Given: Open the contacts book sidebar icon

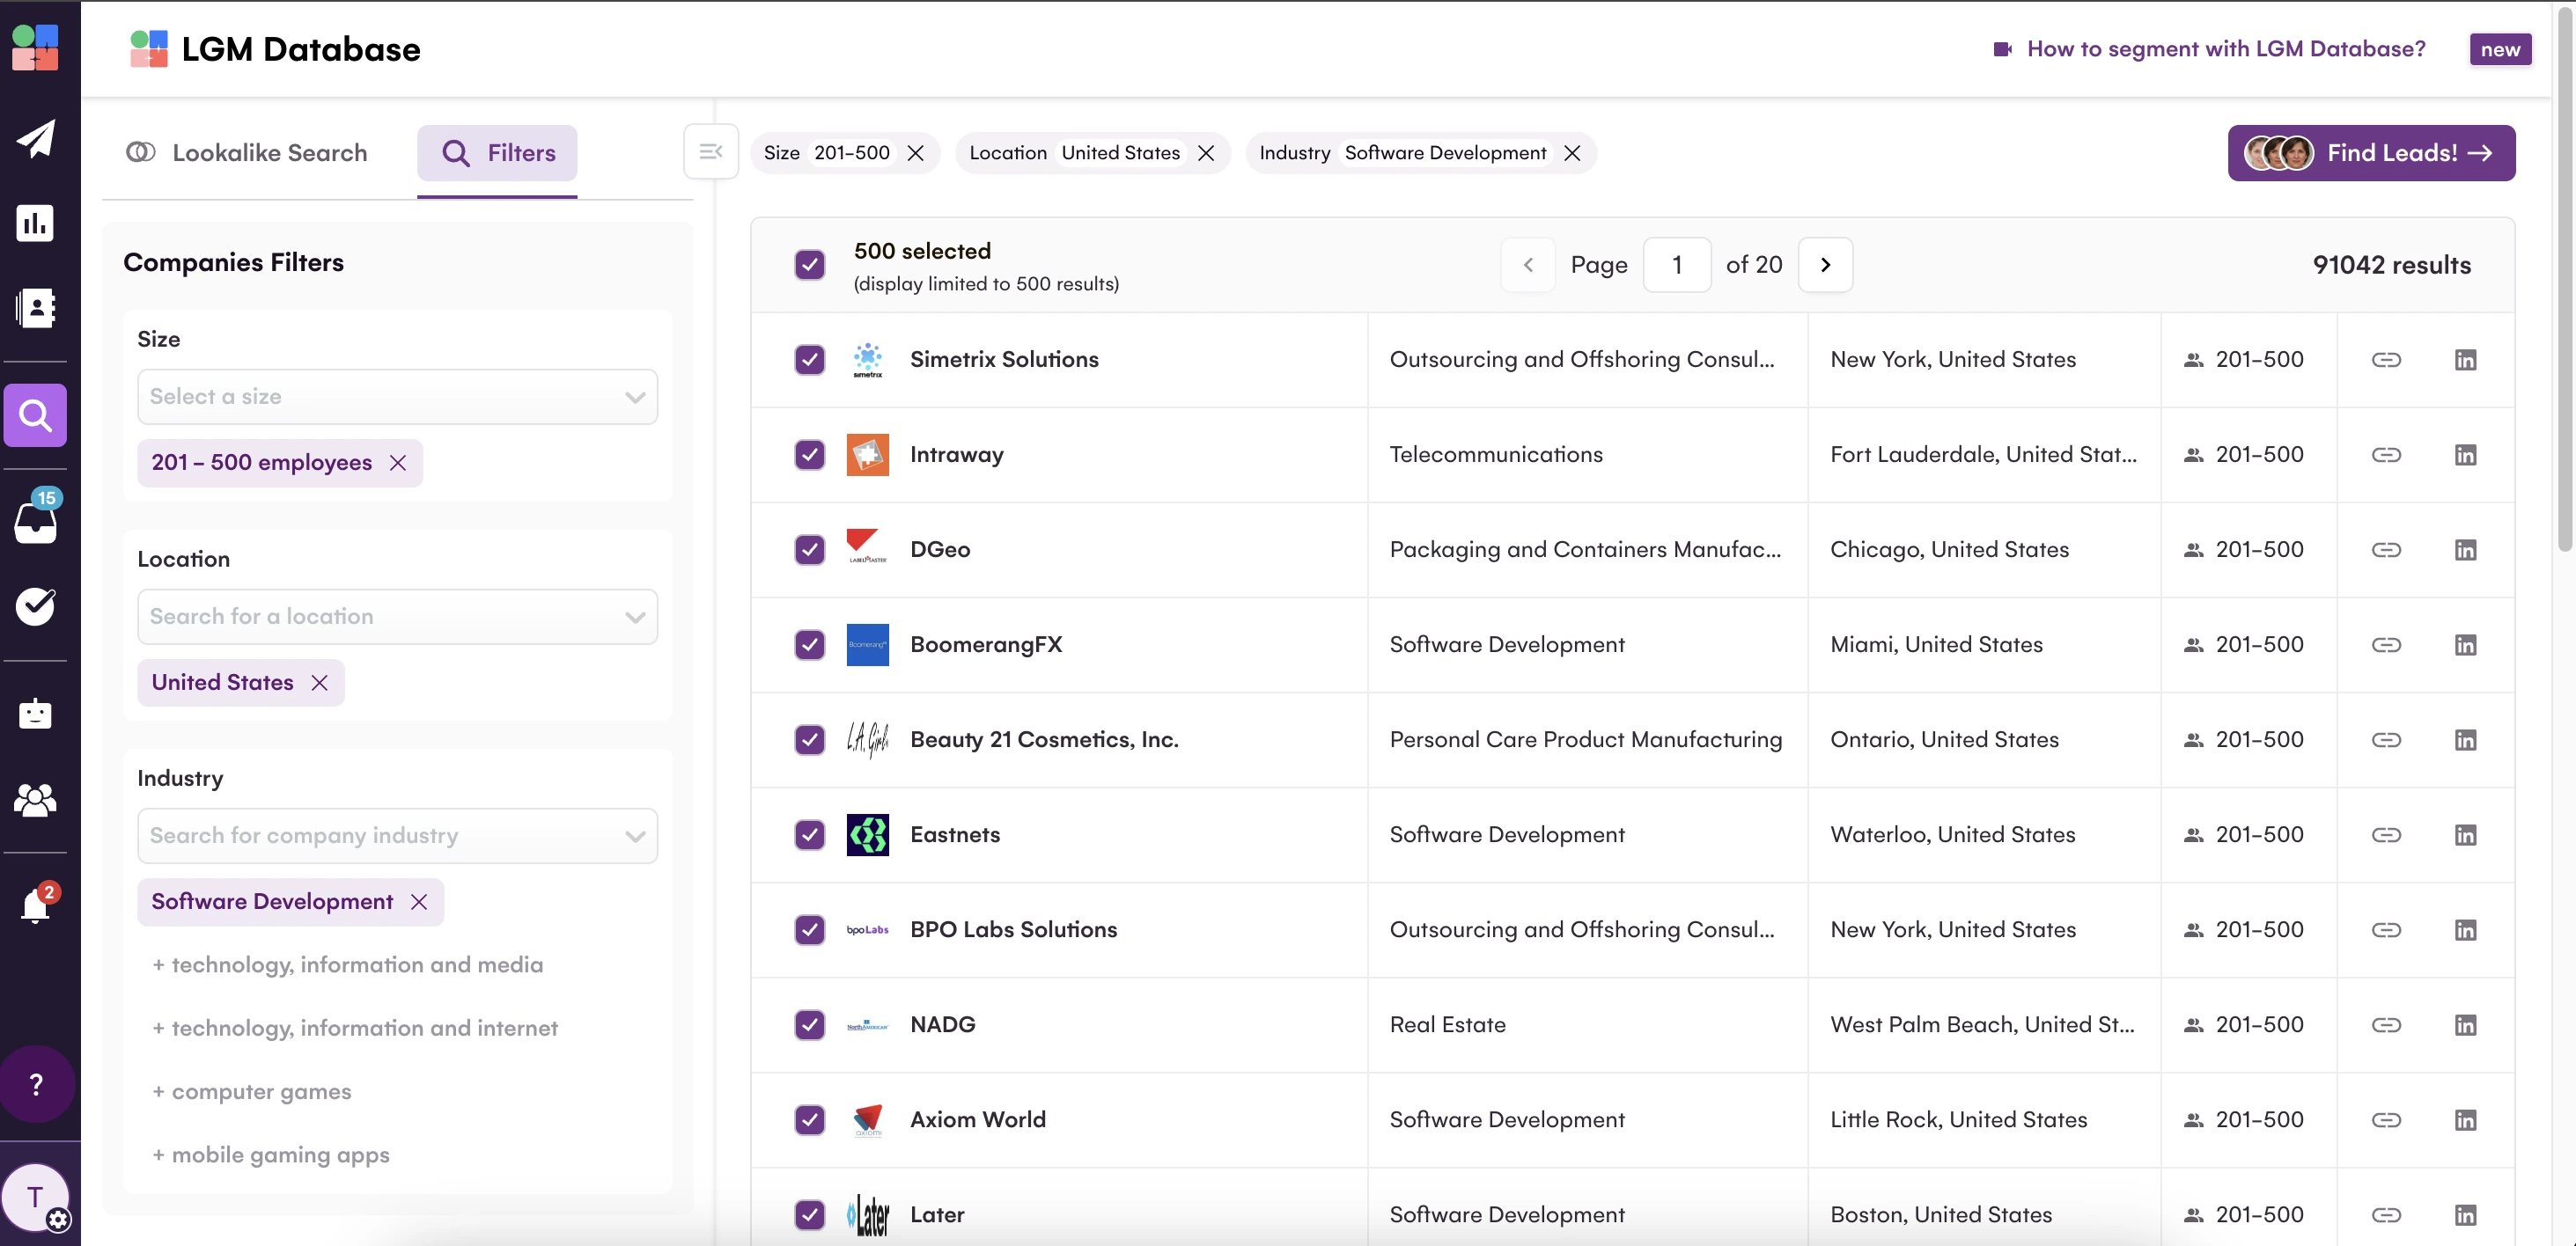Looking at the screenshot, I should [x=35, y=308].
